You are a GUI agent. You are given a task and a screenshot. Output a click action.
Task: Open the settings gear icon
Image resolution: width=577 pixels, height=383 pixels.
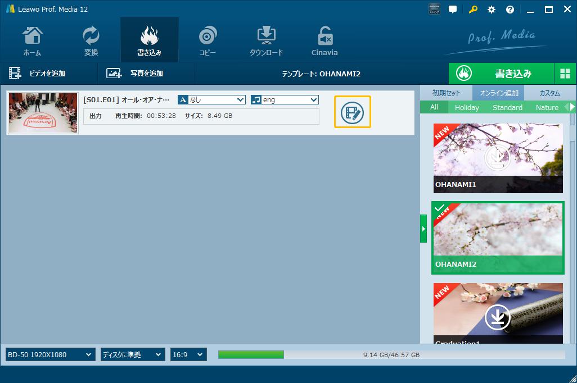(492, 10)
